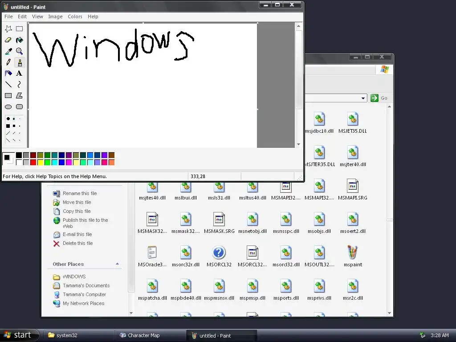456x342 pixels.
Task: Pick the yellow color swatch
Action: pyautogui.click(x=40, y=162)
